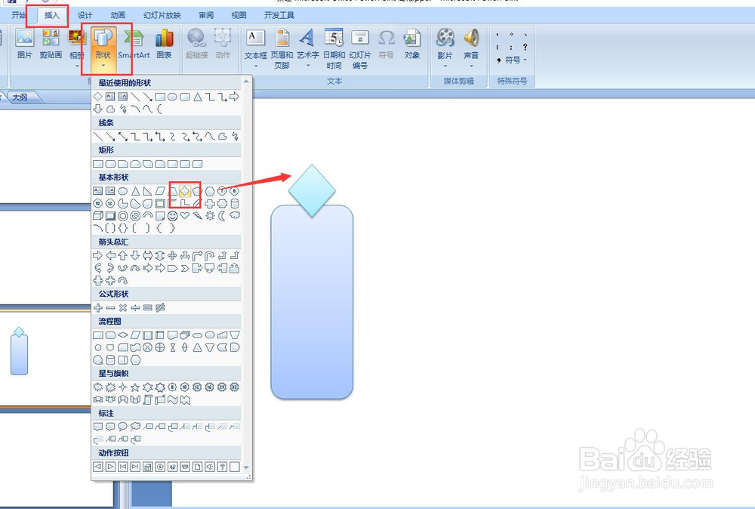Select the oval in 基本形状 section
The height and width of the screenshot is (509, 755).
[x=123, y=191]
